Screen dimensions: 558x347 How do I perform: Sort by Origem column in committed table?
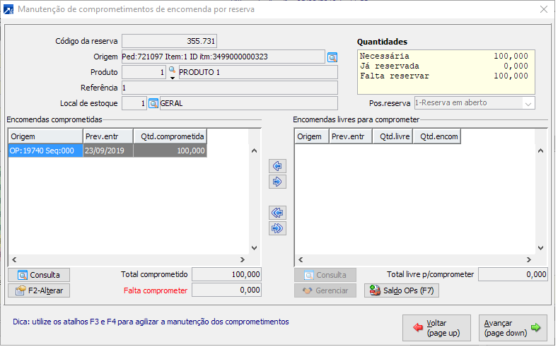pyautogui.click(x=45, y=136)
